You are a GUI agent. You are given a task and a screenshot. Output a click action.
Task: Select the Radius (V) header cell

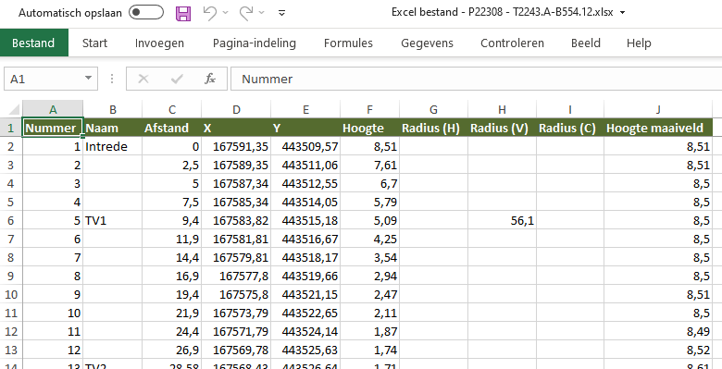click(x=502, y=128)
